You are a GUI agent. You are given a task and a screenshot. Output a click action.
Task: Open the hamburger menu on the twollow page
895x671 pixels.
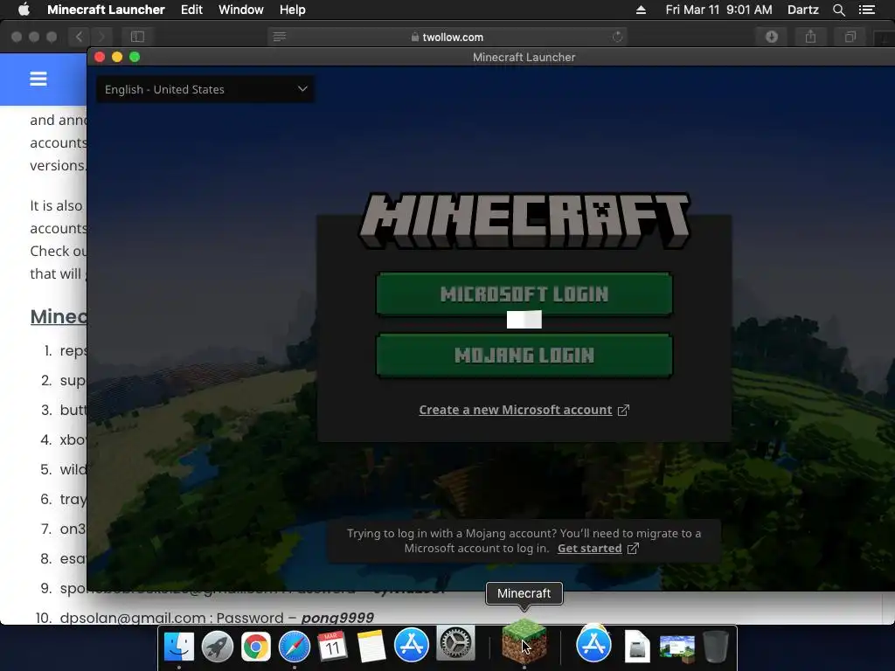click(x=38, y=79)
